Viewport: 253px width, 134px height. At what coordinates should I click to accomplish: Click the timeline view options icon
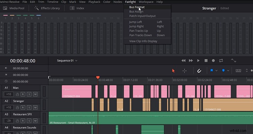click(x=238, y=71)
